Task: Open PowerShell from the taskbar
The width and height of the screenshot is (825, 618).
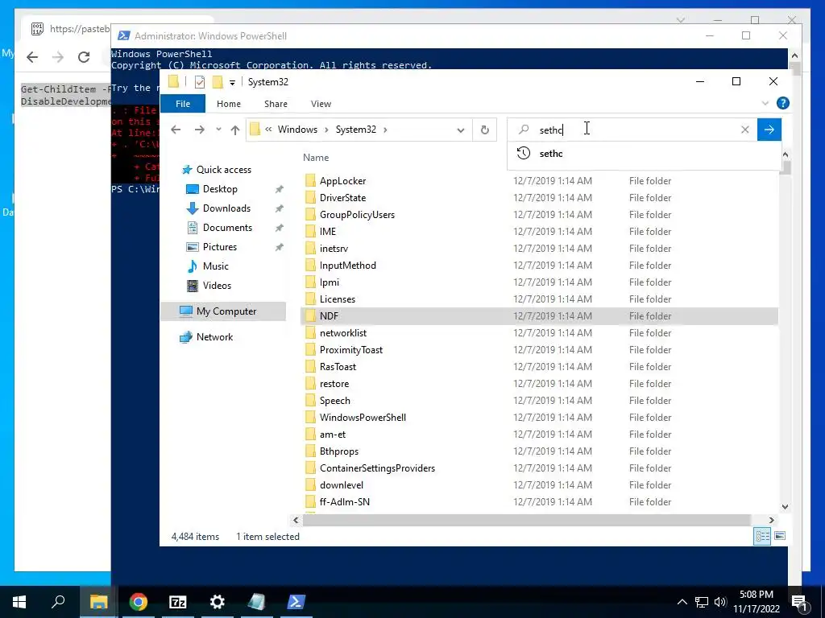Action: [x=296, y=602]
